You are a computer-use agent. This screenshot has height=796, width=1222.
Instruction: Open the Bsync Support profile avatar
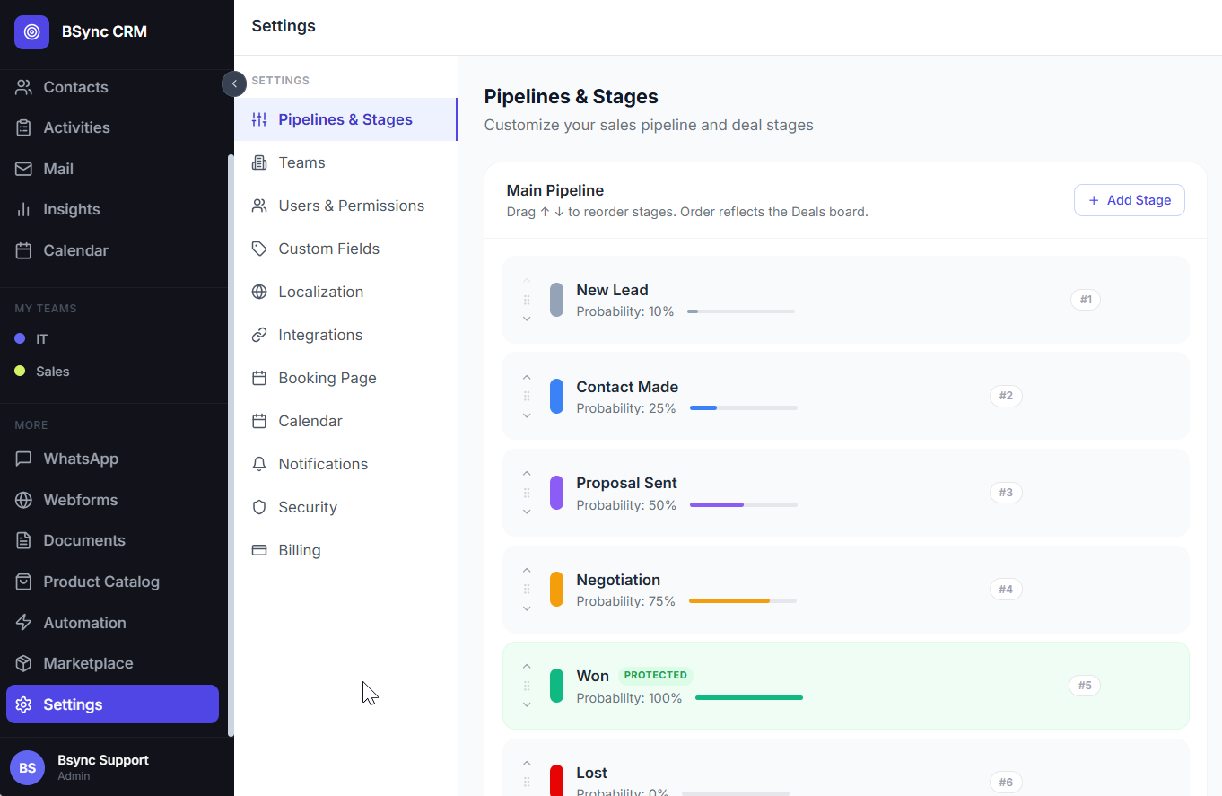click(x=27, y=768)
